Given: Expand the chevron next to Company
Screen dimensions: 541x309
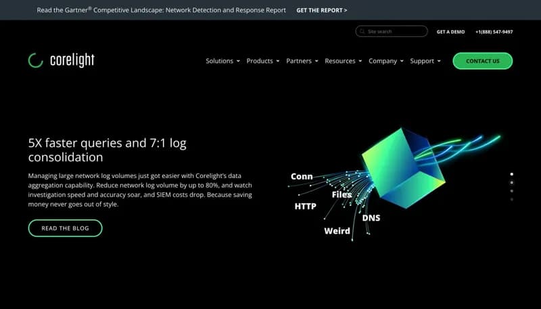Looking at the screenshot, I should click(402, 61).
